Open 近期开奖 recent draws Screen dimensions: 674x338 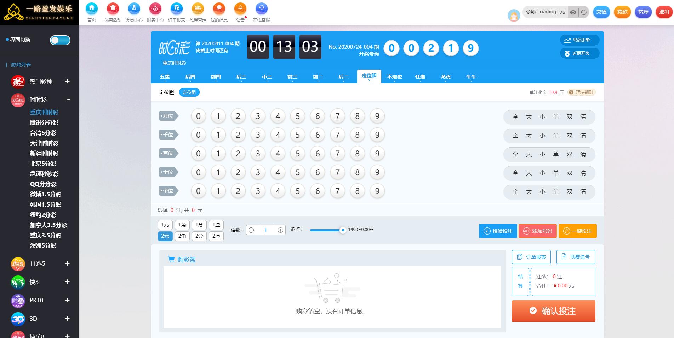(579, 53)
